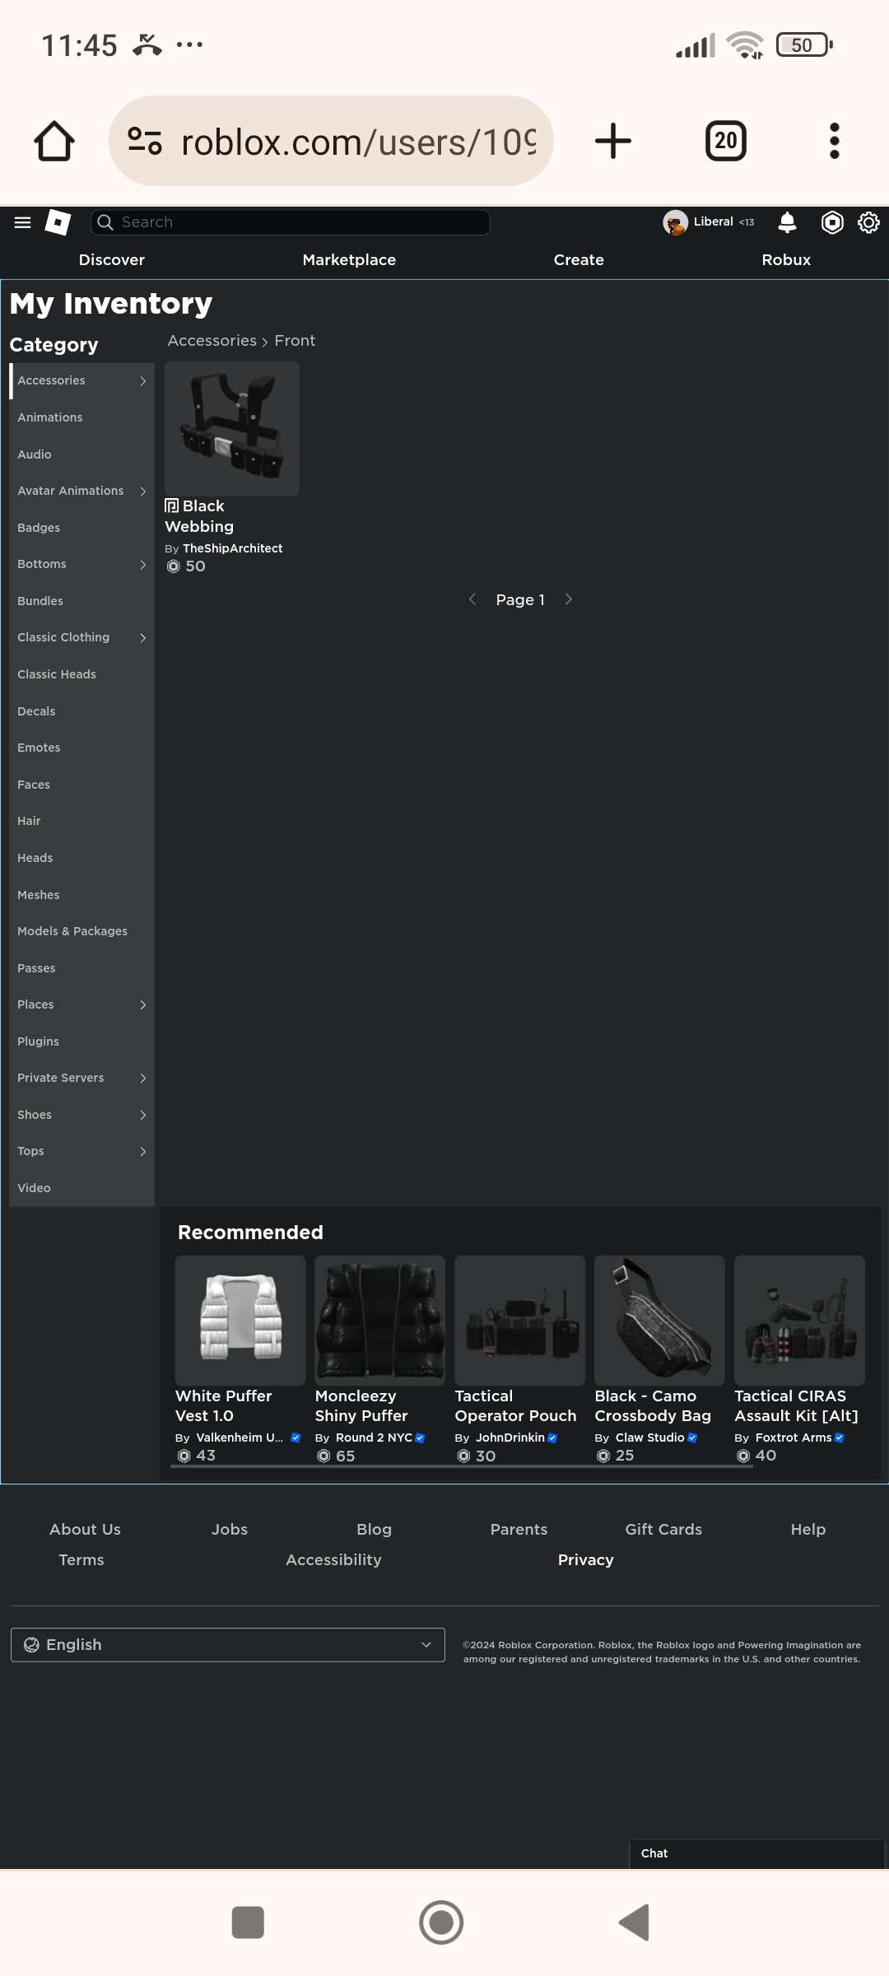Open the Liberal profile avatar
Image resolution: width=889 pixels, height=1976 pixels.
pyautogui.click(x=676, y=222)
